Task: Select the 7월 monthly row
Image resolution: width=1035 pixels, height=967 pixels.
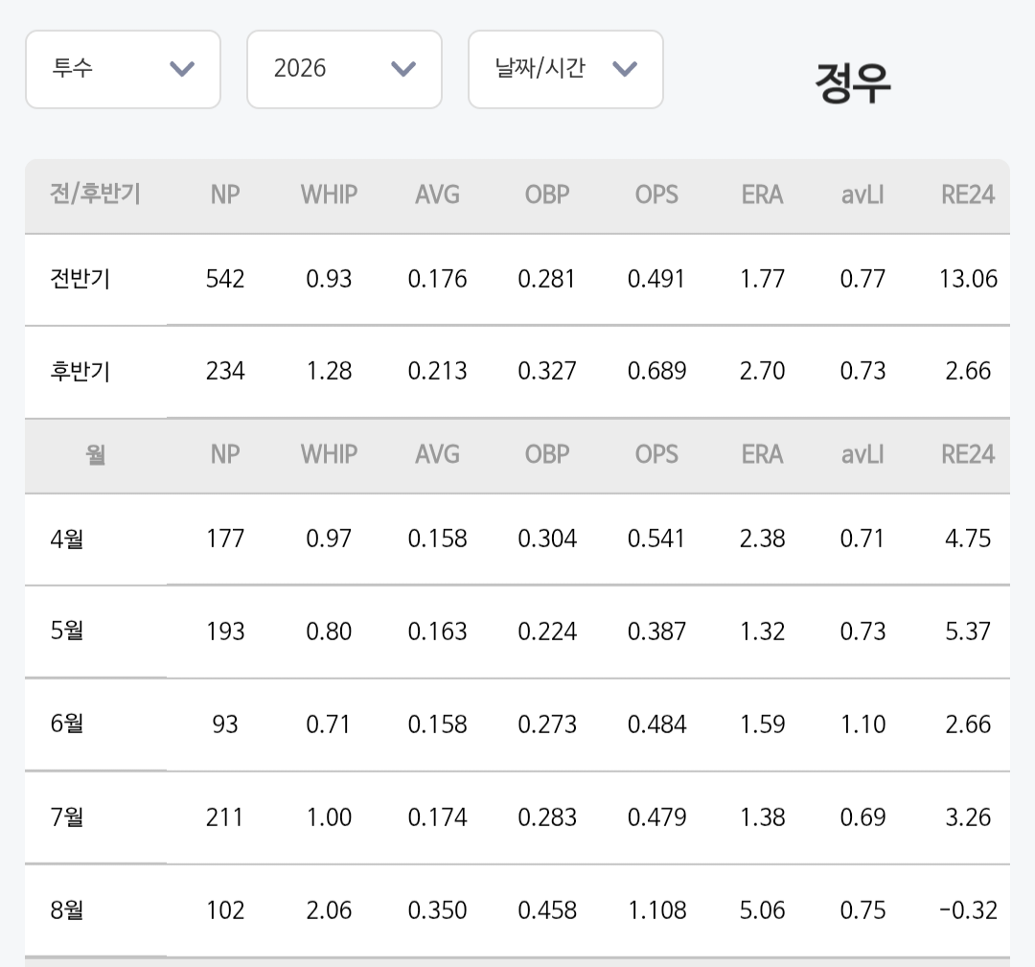Action: (x=517, y=817)
